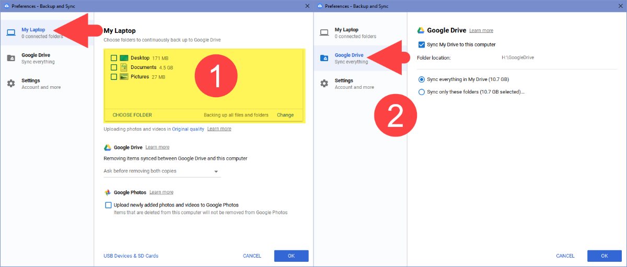Image resolution: width=627 pixels, height=267 pixels.
Task: Click OK in left window
Action: point(292,256)
